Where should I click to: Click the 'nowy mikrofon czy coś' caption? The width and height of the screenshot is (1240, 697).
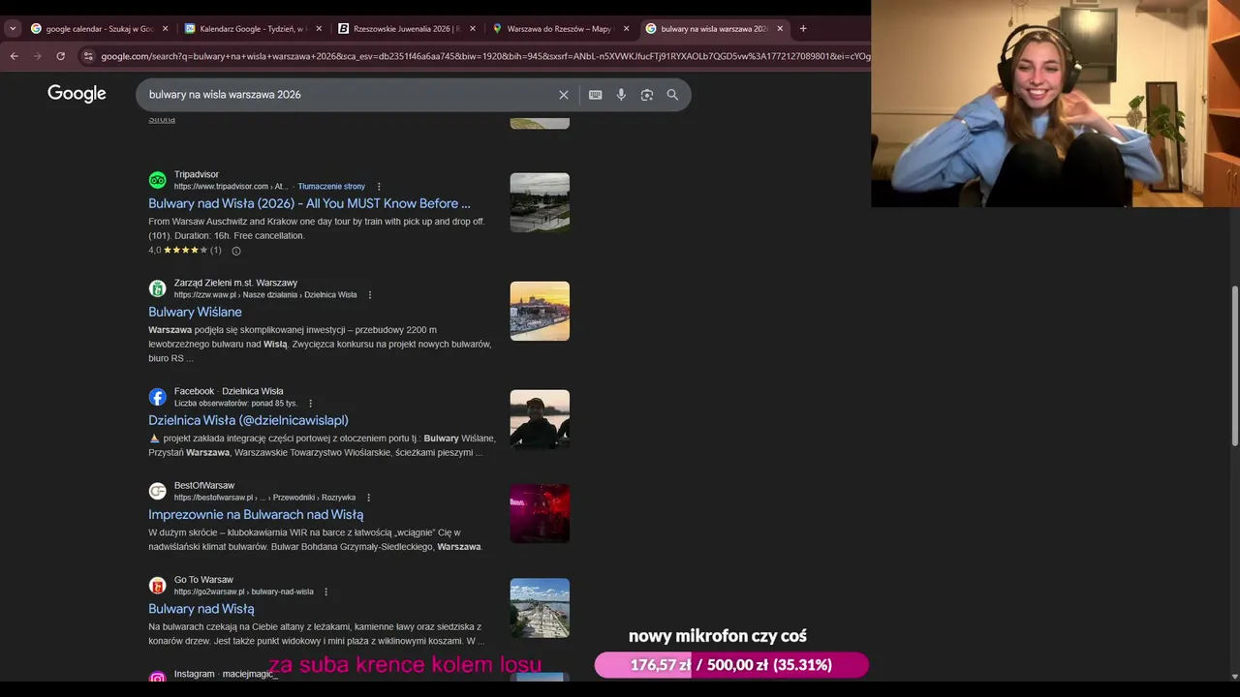pyautogui.click(x=718, y=636)
